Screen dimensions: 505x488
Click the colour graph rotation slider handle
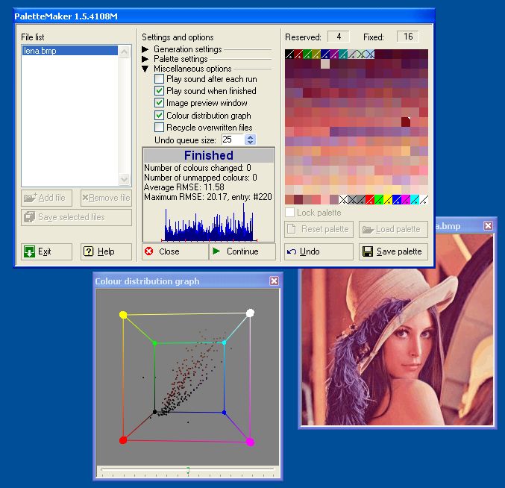(x=188, y=470)
